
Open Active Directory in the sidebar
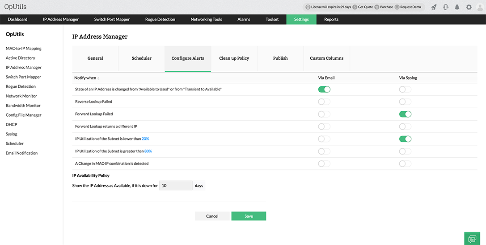tap(21, 58)
